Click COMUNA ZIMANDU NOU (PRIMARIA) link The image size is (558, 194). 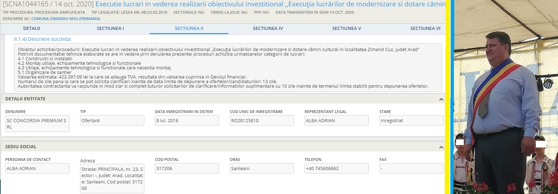[66, 19]
